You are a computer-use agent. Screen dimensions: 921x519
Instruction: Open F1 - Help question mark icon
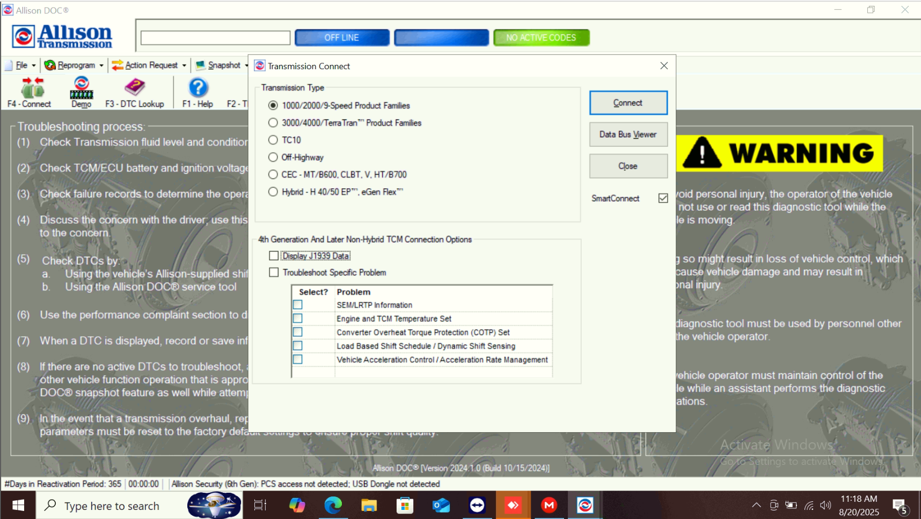[x=198, y=87]
